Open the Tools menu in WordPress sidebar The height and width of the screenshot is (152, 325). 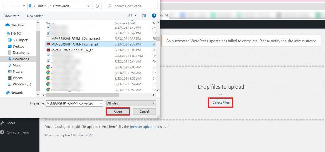[x=11, y=123]
